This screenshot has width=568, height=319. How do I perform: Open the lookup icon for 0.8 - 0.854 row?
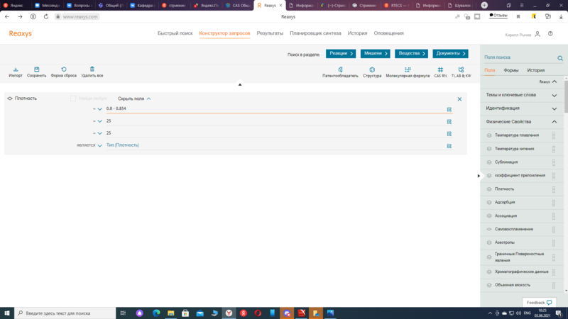[x=449, y=109]
